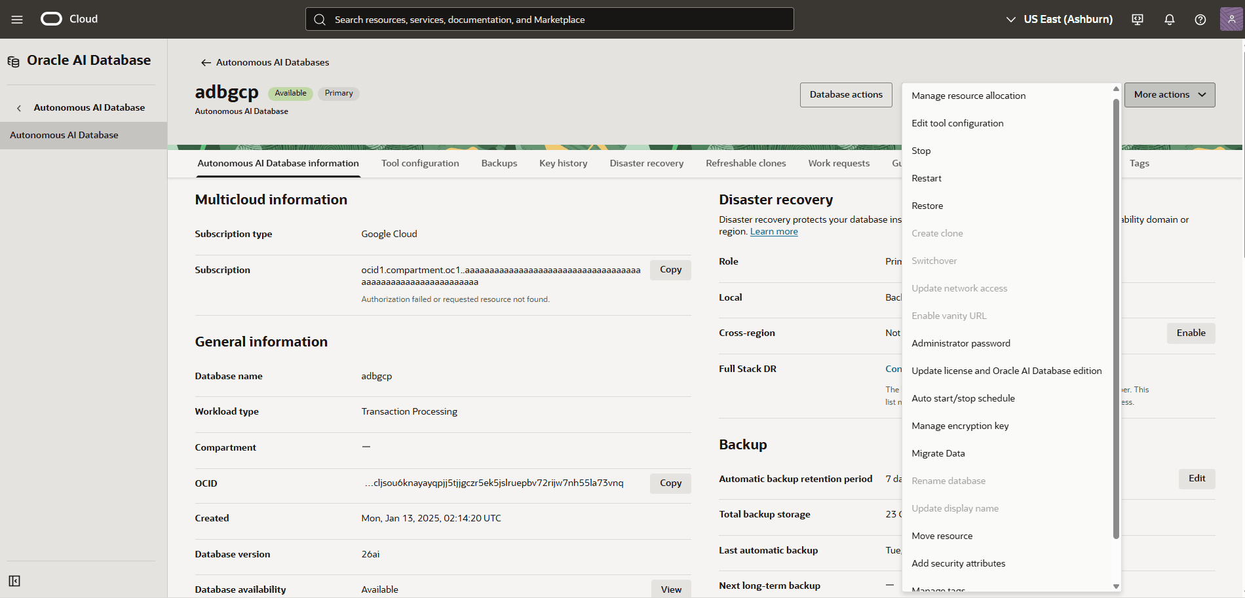Open the More actions dropdown
The width and height of the screenshot is (1245, 598).
pyautogui.click(x=1169, y=94)
